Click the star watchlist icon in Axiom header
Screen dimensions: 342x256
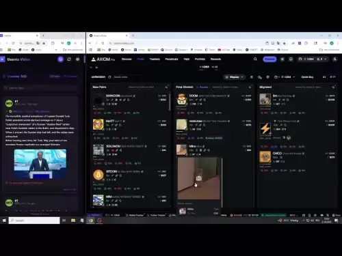coord(282,59)
